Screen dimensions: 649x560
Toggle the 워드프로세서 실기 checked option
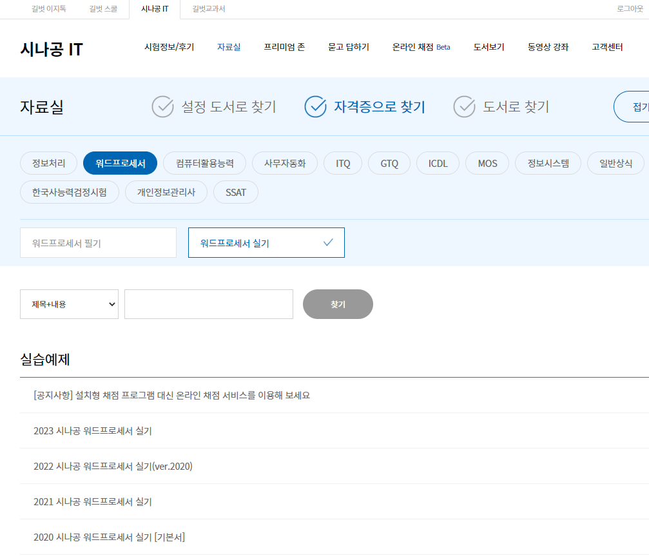[x=266, y=243]
